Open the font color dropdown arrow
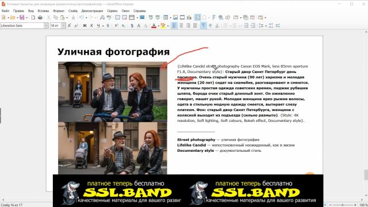Image resolution: width=368 pixels, height=207 pixels. pyautogui.click(x=159, y=26)
